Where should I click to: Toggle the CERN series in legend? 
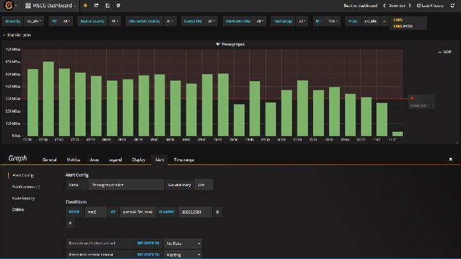[445, 52]
